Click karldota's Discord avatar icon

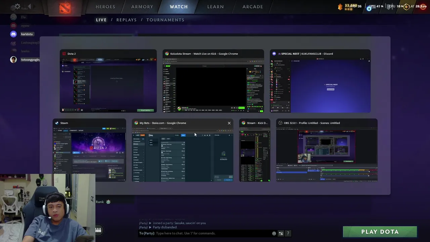[x=13, y=34]
